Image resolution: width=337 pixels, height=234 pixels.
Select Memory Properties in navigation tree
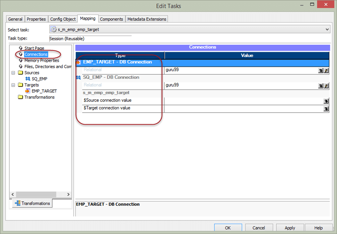point(41,60)
